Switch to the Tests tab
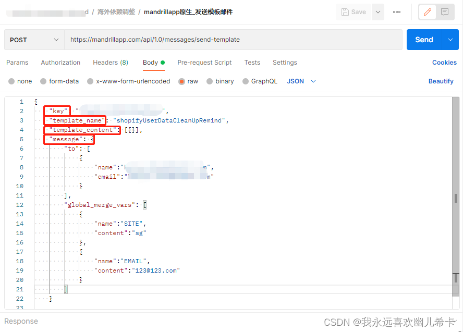 click(x=252, y=62)
